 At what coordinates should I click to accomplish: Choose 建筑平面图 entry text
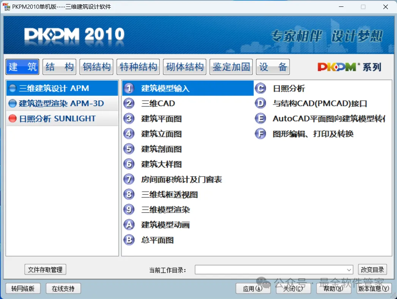(x=161, y=119)
